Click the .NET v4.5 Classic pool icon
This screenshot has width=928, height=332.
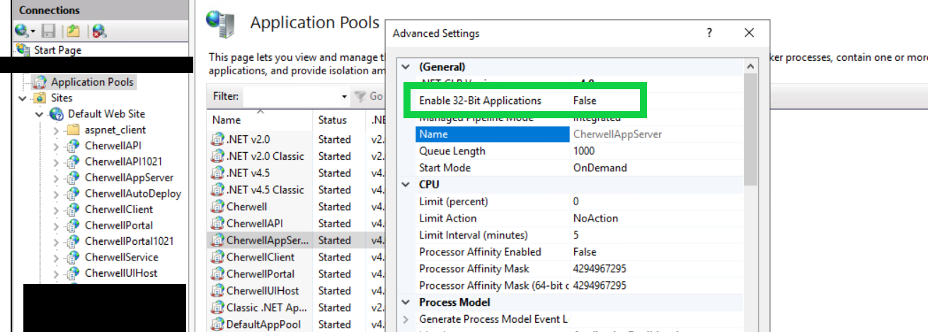[x=217, y=190]
